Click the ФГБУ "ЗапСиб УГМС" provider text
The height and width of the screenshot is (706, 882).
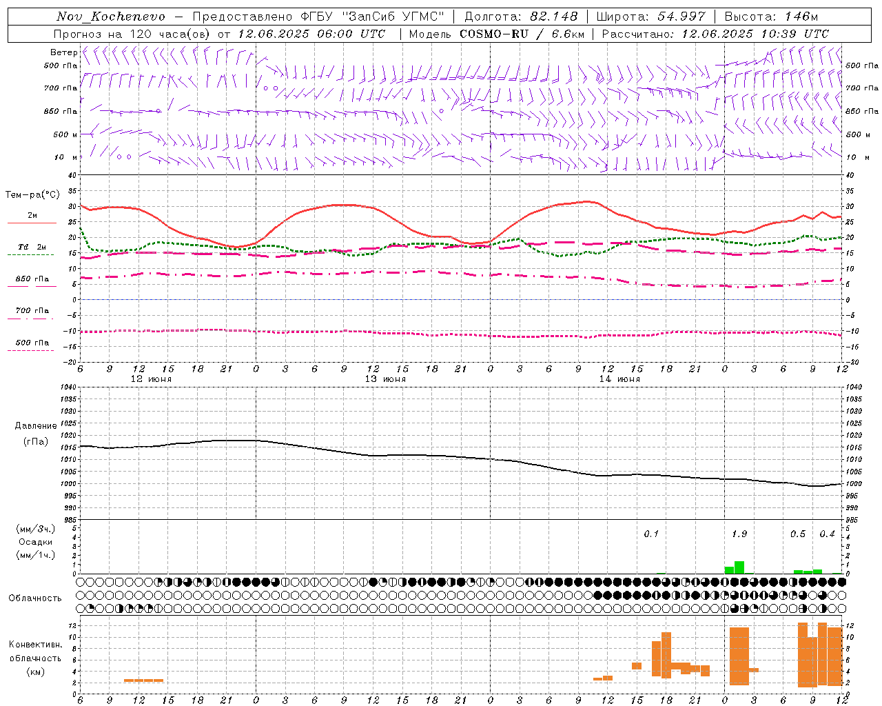pos(373,17)
